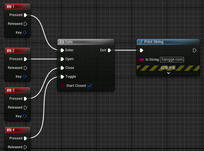Select the Gate node title bar
Screen dimensions: 204x151
(85, 42)
